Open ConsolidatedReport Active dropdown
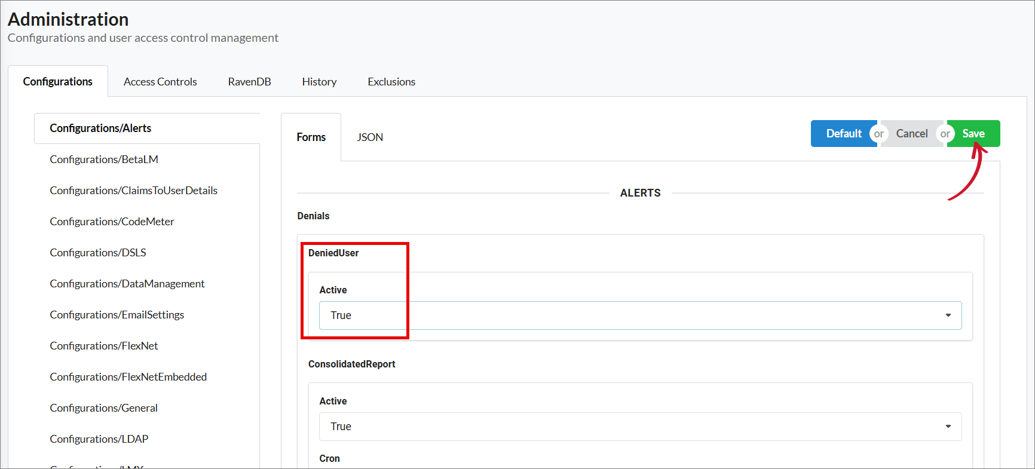Screen dimensions: 1035x469 coord(640,427)
